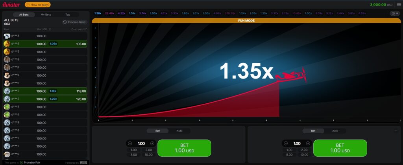This screenshot has height=165, width=403.
Task: Click the 370.38x multiplier in history bar
Action: click(x=230, y=13)
